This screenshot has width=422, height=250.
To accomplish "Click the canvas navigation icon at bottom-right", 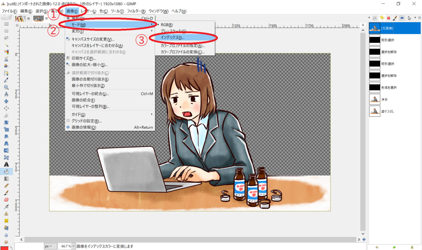I will coord(364,239).
